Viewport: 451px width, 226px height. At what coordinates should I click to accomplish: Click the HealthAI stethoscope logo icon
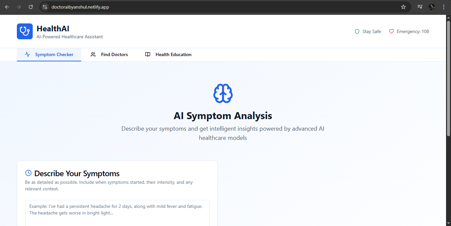point(25,31)
